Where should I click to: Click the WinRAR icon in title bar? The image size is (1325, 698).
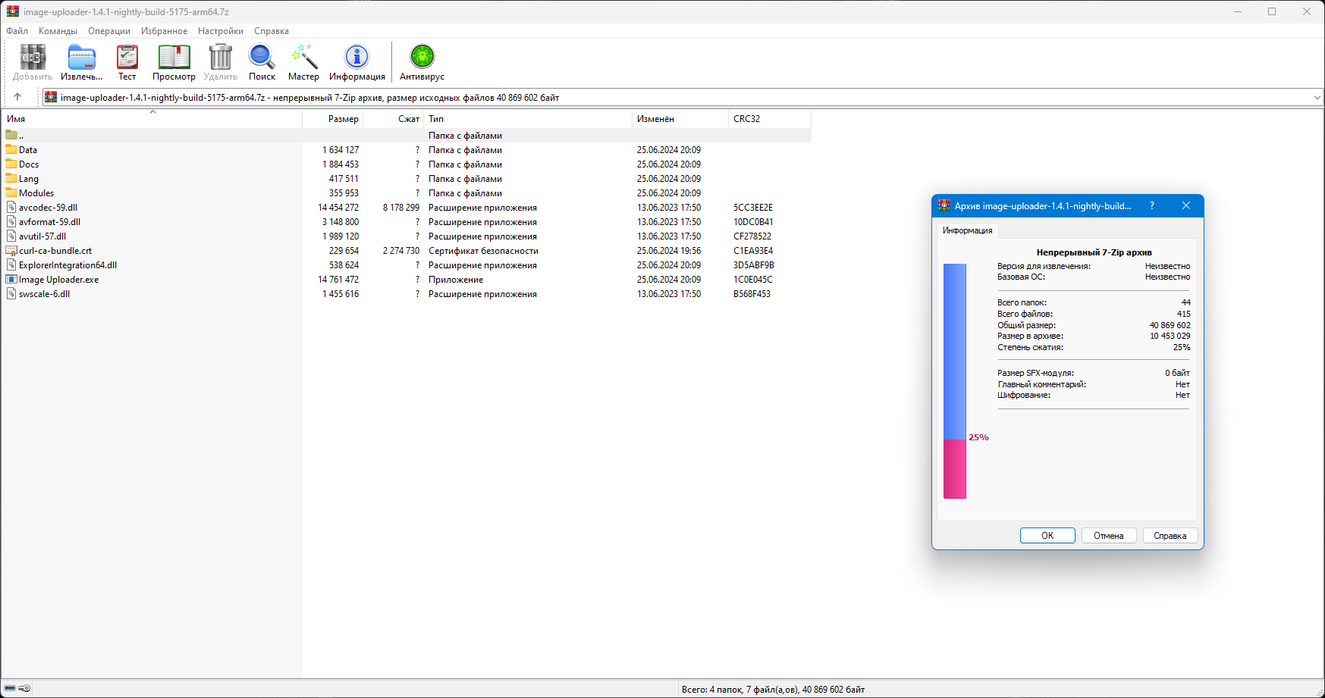tap(13, 11)
